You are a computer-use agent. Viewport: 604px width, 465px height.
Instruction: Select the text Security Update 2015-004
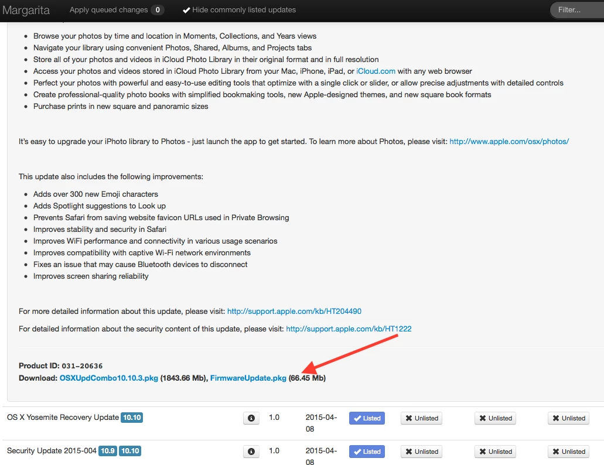pyautogui.click(x=52, y=451)
